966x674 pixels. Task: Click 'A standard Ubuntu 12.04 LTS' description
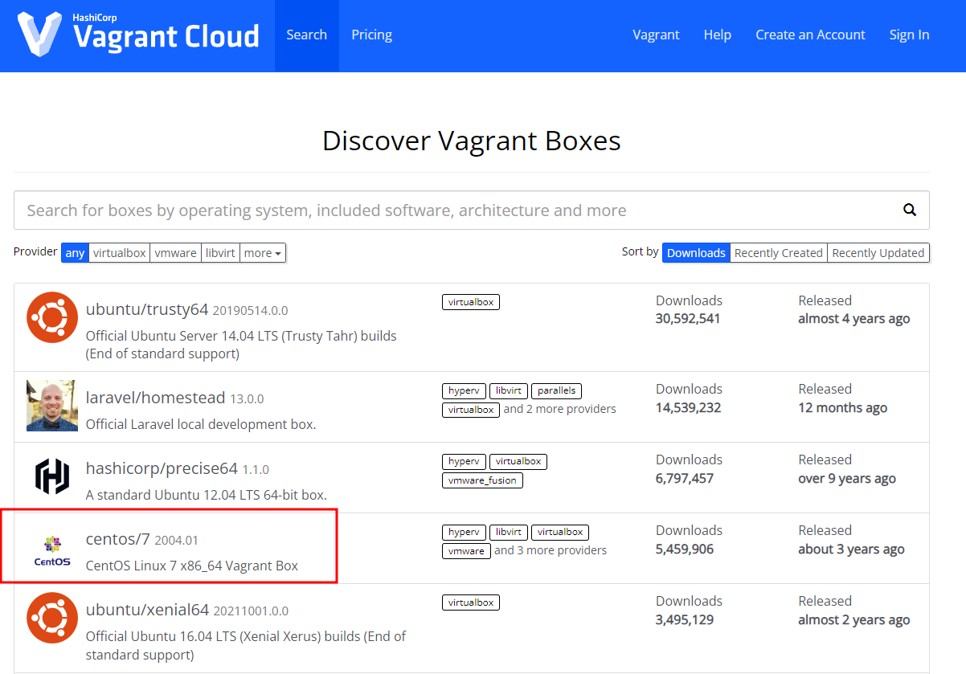click(x=206, y=495)
